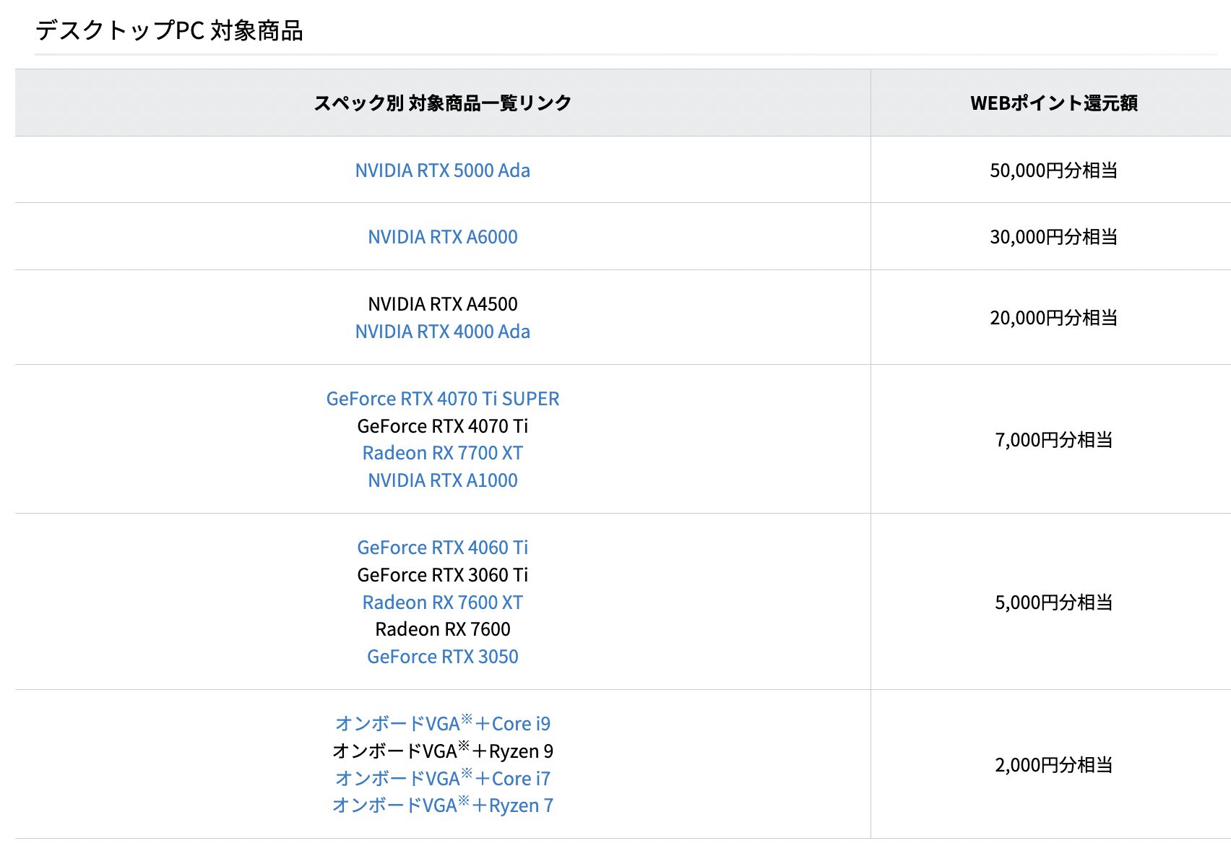The width and height of the screenshot is (1231, 851).
Task: Click the スペック別 対象商品一覧リンク header
Action: 442,103
